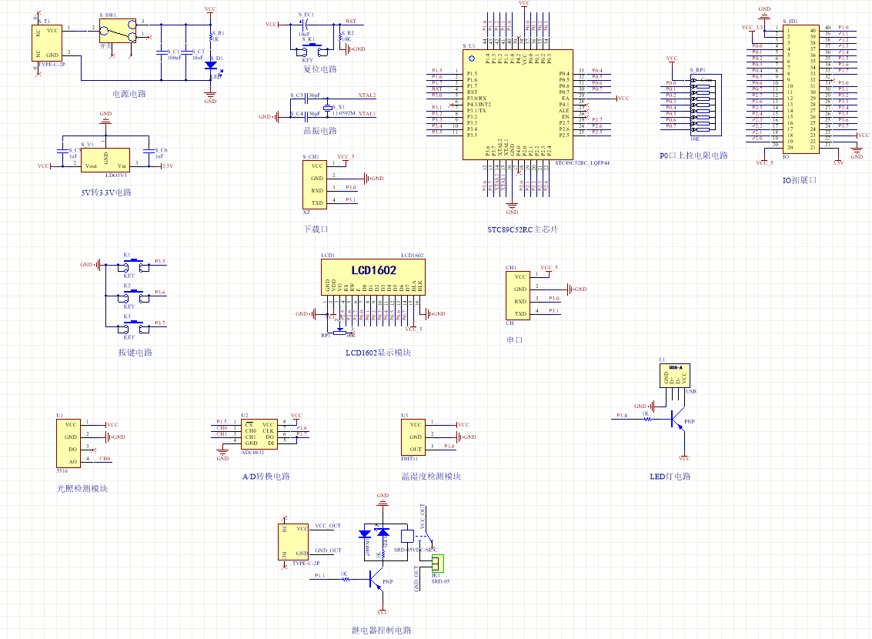This screenshot has height=639, width=872.
Task: Click the 串口 label
Action: point(514,340)
